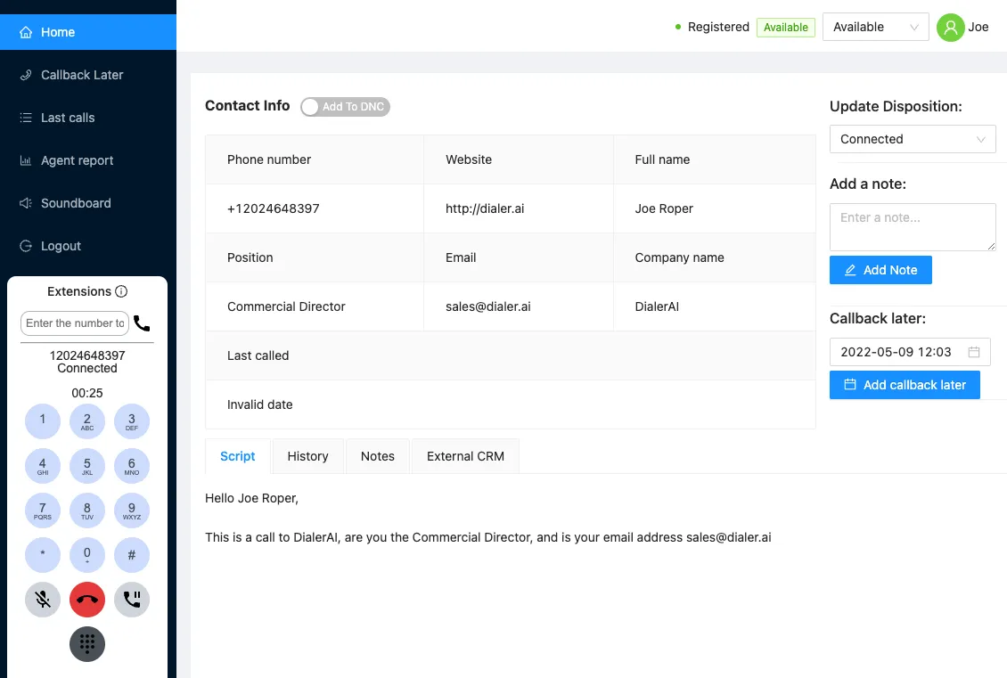Open Callback Later in sidebar
Viewport: 1007px width, 678px height.
[88, 75]
